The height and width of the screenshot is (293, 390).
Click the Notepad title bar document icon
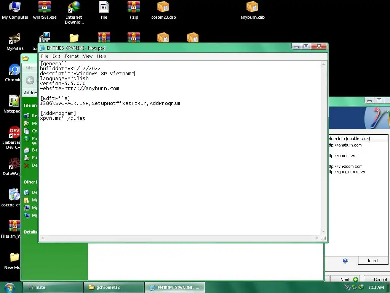43,48
